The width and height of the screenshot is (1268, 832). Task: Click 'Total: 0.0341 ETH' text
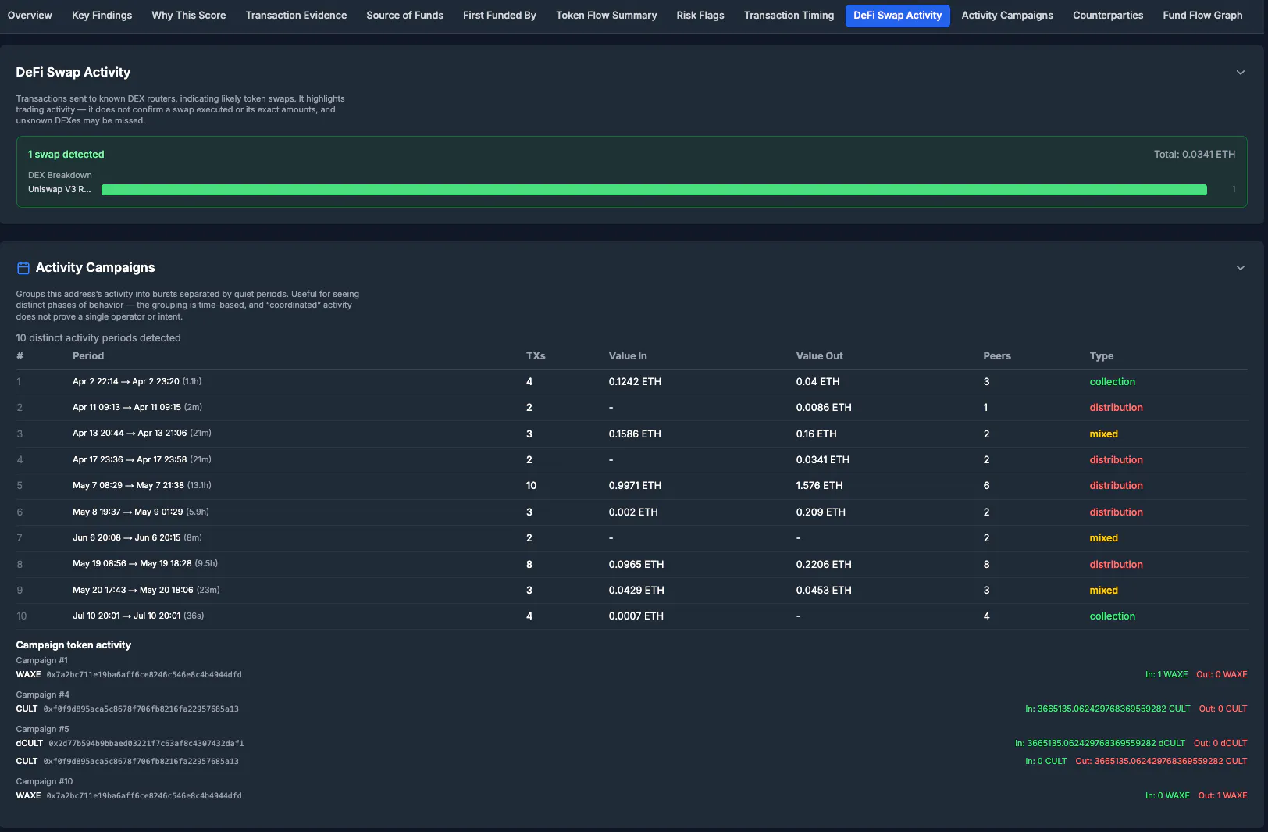pos(1194,155)
